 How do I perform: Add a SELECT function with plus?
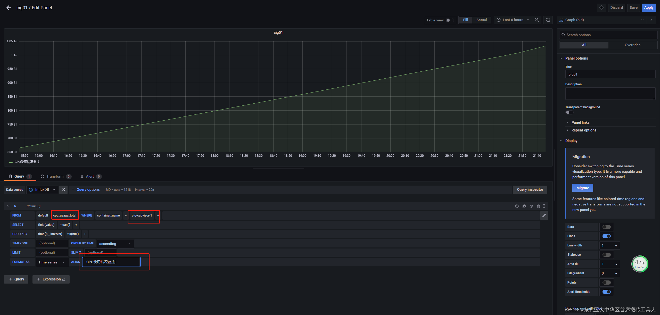tap(76, 225)
